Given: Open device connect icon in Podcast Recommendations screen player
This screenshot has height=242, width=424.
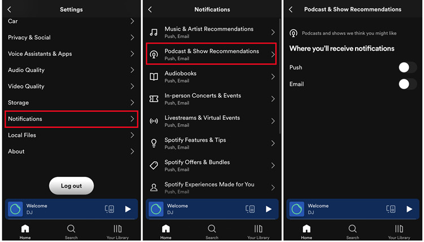Looking at the screenshot, I should coord(391,209).
